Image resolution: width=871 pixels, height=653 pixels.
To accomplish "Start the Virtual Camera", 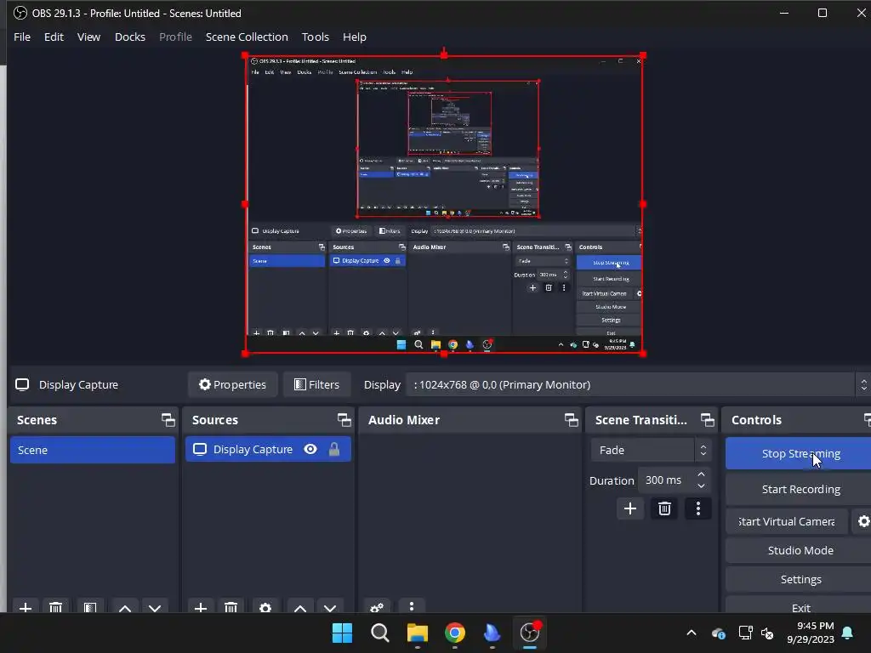I will pyautogui.click(x=787, y=521).
